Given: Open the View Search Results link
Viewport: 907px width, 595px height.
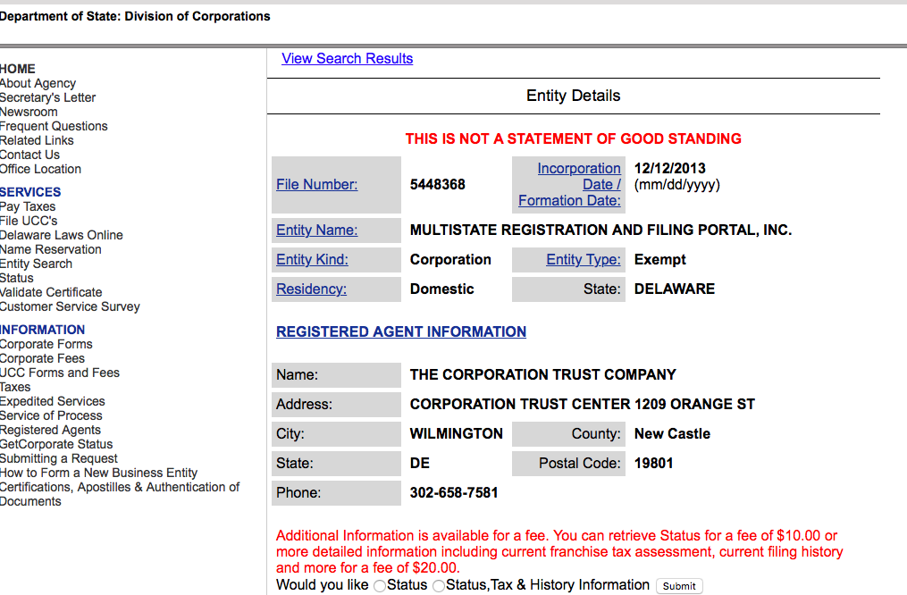Looking at the screenshot, I should 347,59.
